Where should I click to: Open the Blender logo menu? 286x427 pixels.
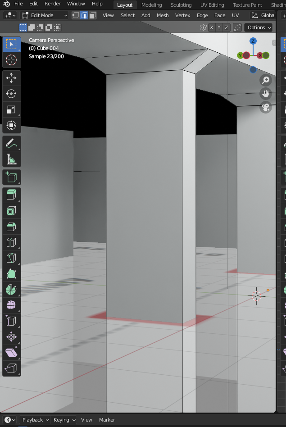tap(6, 4)
